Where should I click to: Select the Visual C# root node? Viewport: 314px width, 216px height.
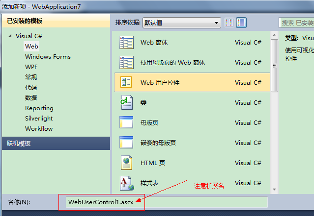29,36
